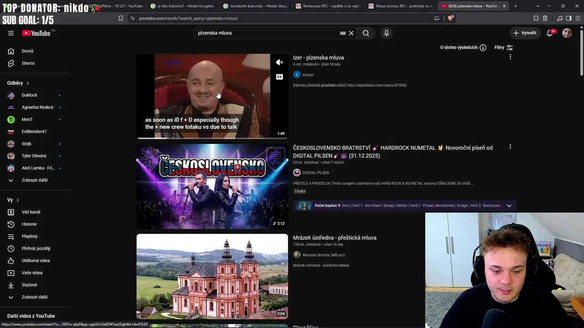The image size is (584, 328).
Task: Close the 'plzenska mluva - YouTube' tab
Action: point(504,6)
